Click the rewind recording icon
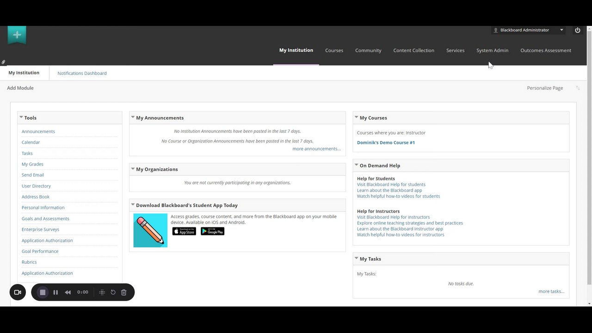 68,292
